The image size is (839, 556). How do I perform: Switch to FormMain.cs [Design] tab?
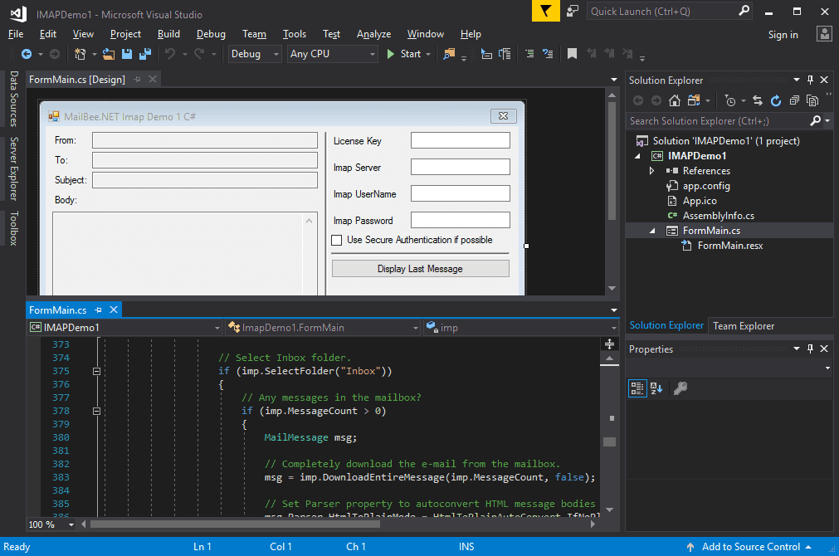77,79
